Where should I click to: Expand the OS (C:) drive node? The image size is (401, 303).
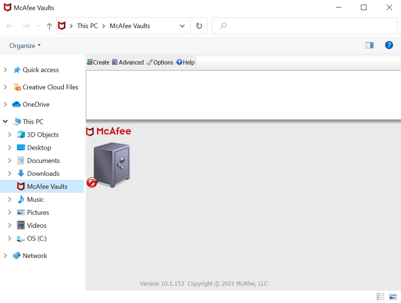tap(10, 238)
